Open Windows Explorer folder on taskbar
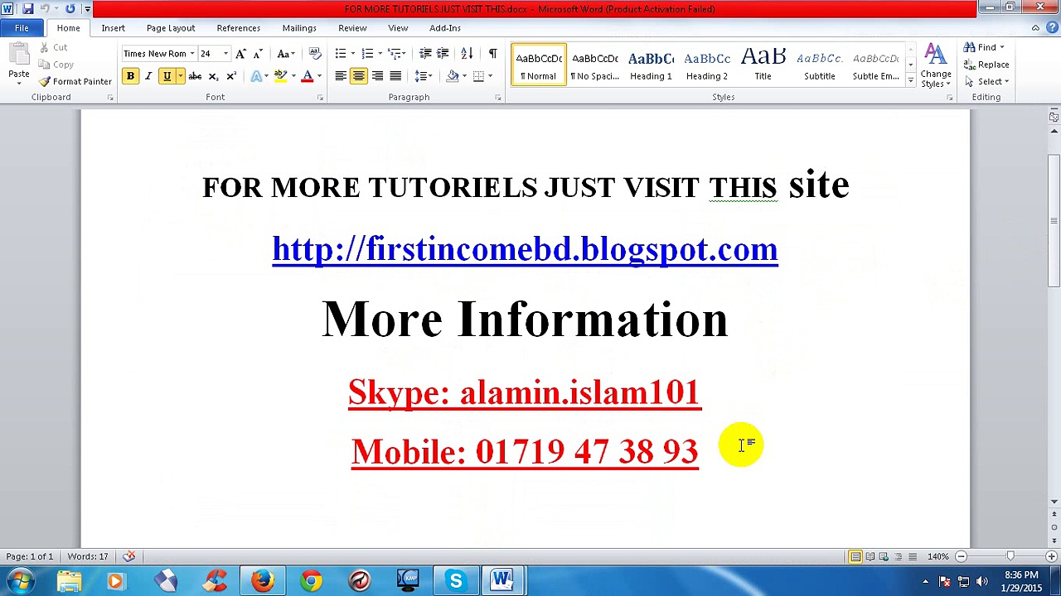Image resolution: width=1061 pixels, height=596 pixels. 69,580
